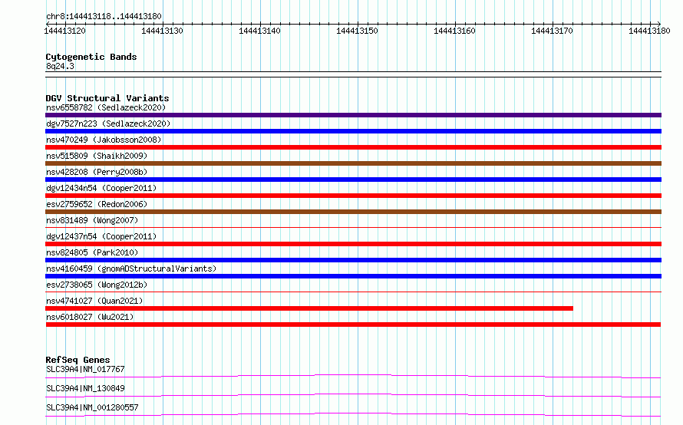Click the red bar under dgv12434n54
The image size is (683, 425).
[x=353, y=196]
